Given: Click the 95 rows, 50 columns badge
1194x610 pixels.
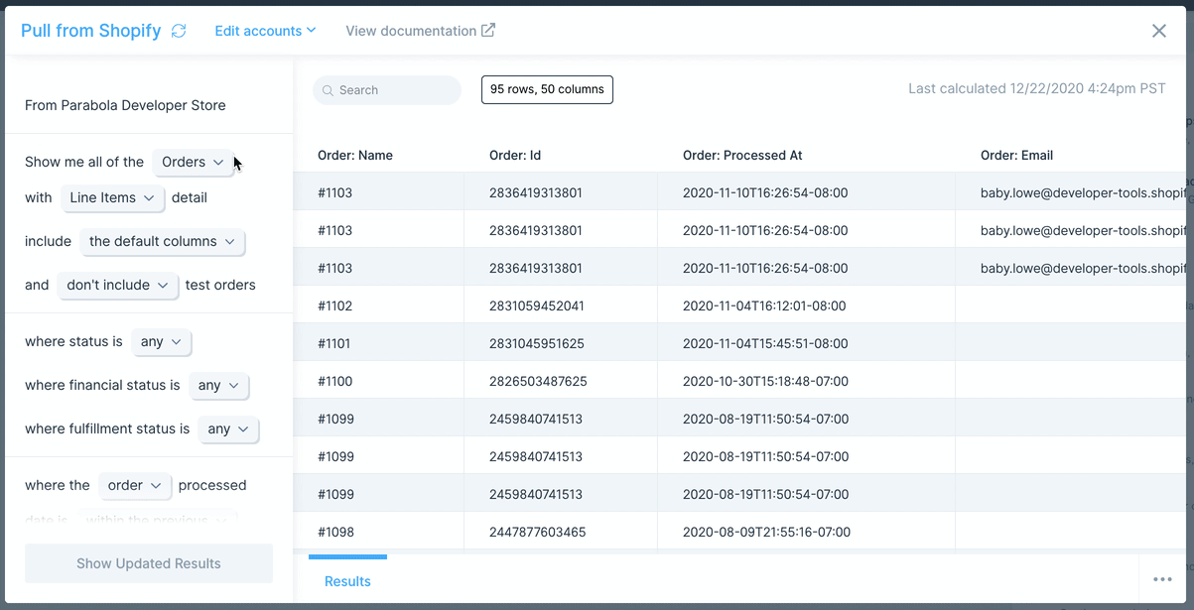Looking at the screenshot, I should click(547, 89).
